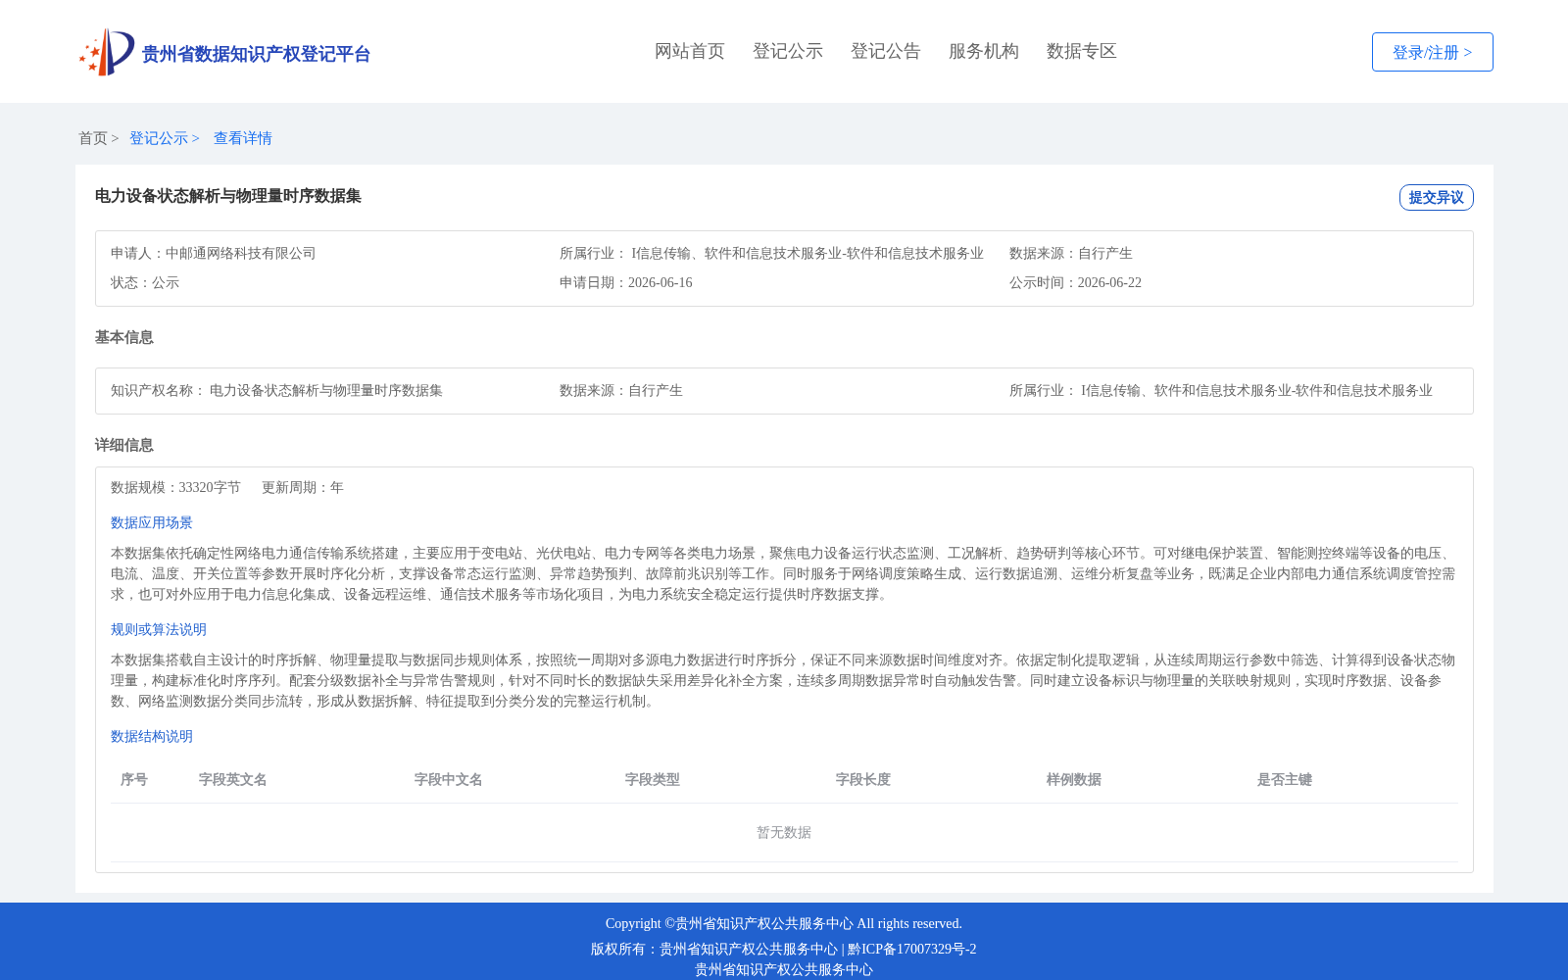Click 黔ICP备17007329号-2 in the footer
This screenshot has width=1568, height=980.
tap(912, 949)
